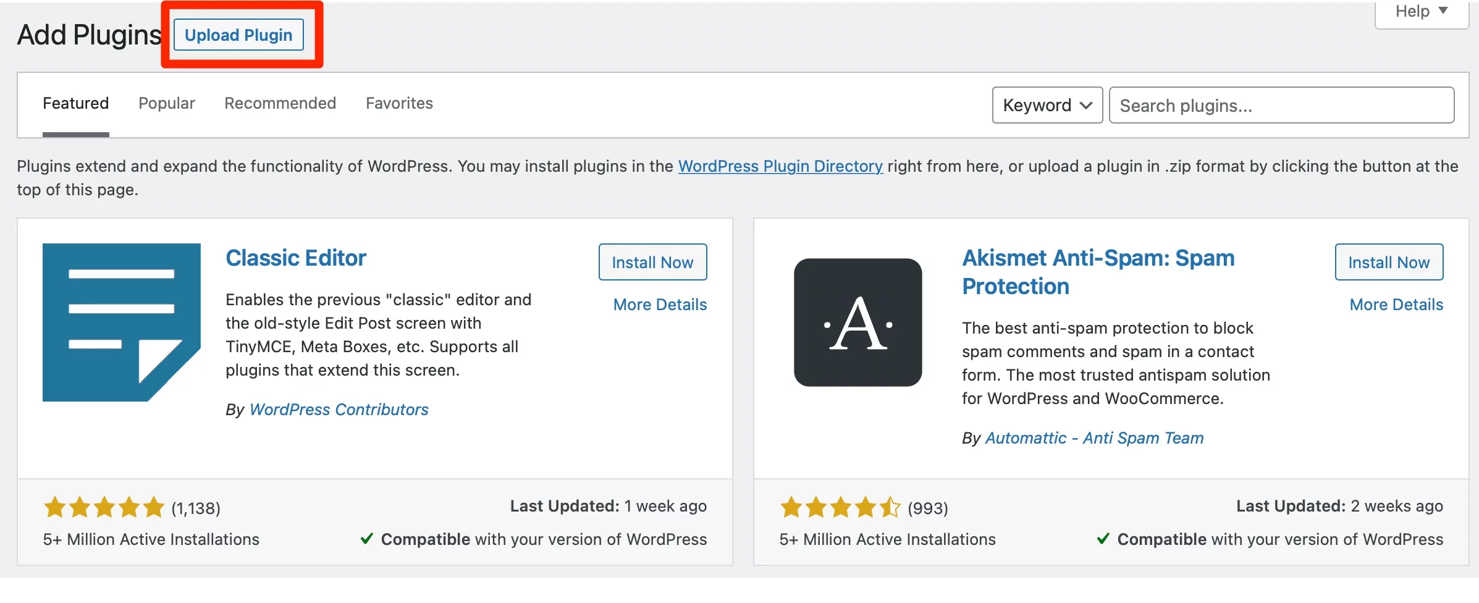Click Classic Editor 'Last Updated: 1 week ago'

608,506
